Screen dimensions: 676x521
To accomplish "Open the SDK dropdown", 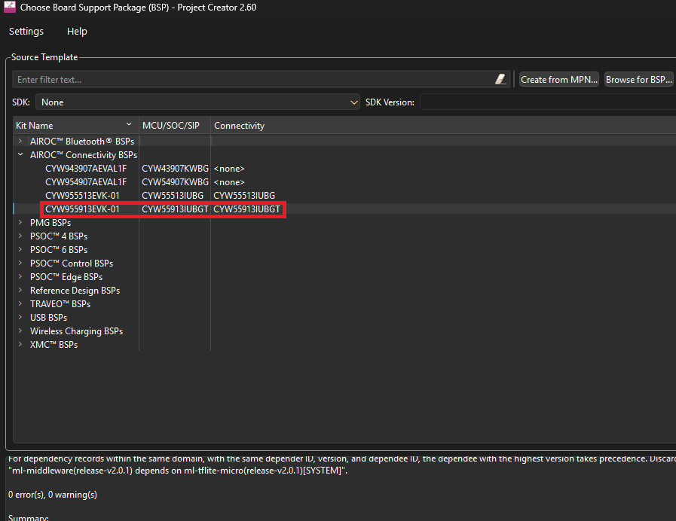I will [x=199, y=102].
